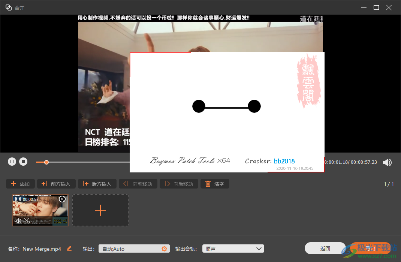Image resolution: width=401 pixels, height=262 pixels.
Task: Expand the 输出音轨 原声 dropdown
Action: tap(233, 249)
